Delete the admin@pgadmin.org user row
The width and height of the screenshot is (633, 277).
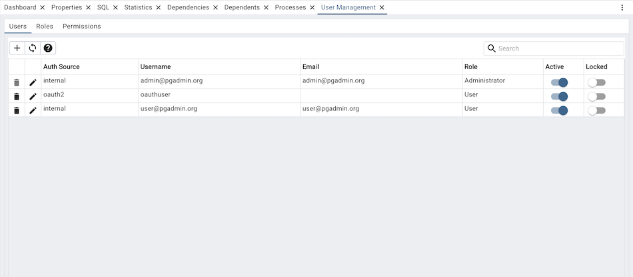(17, 82)
